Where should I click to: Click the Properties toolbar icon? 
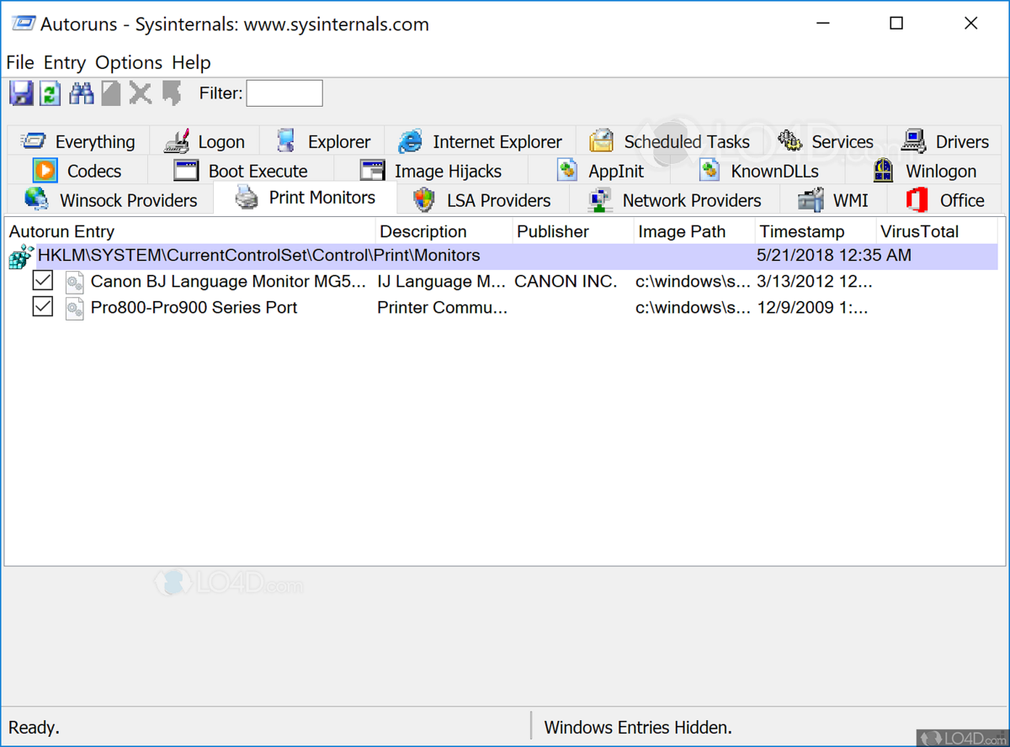pyautogui.click(x=111, y=93)
